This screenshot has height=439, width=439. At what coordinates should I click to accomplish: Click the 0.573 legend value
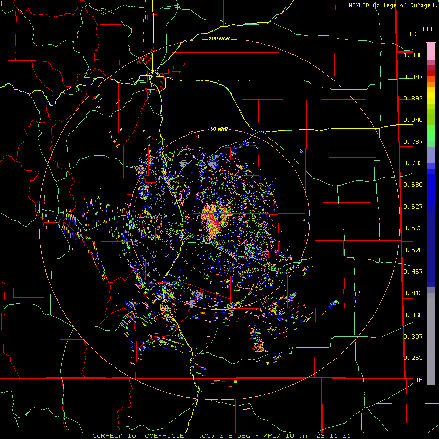413,228
